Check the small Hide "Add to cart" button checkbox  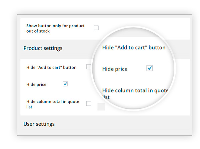click(x=89, y=67)
